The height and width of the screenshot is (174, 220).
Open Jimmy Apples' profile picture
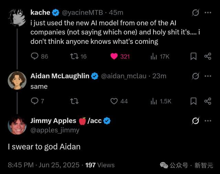[x=17, y=125]
